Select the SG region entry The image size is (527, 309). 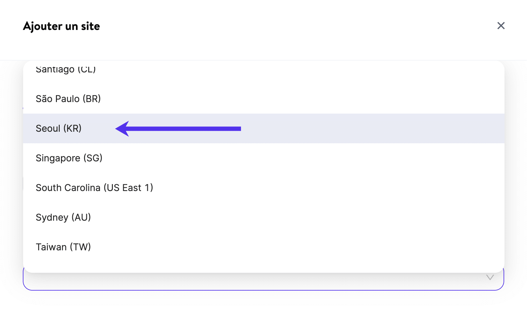pos(69,158)
